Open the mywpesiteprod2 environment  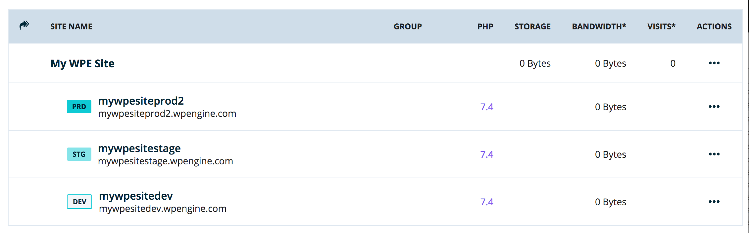pyautogui.click(x=141, y=101)
